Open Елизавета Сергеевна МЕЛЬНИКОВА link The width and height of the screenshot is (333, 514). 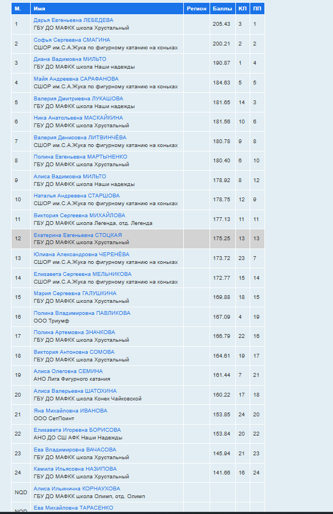(83, 274)
